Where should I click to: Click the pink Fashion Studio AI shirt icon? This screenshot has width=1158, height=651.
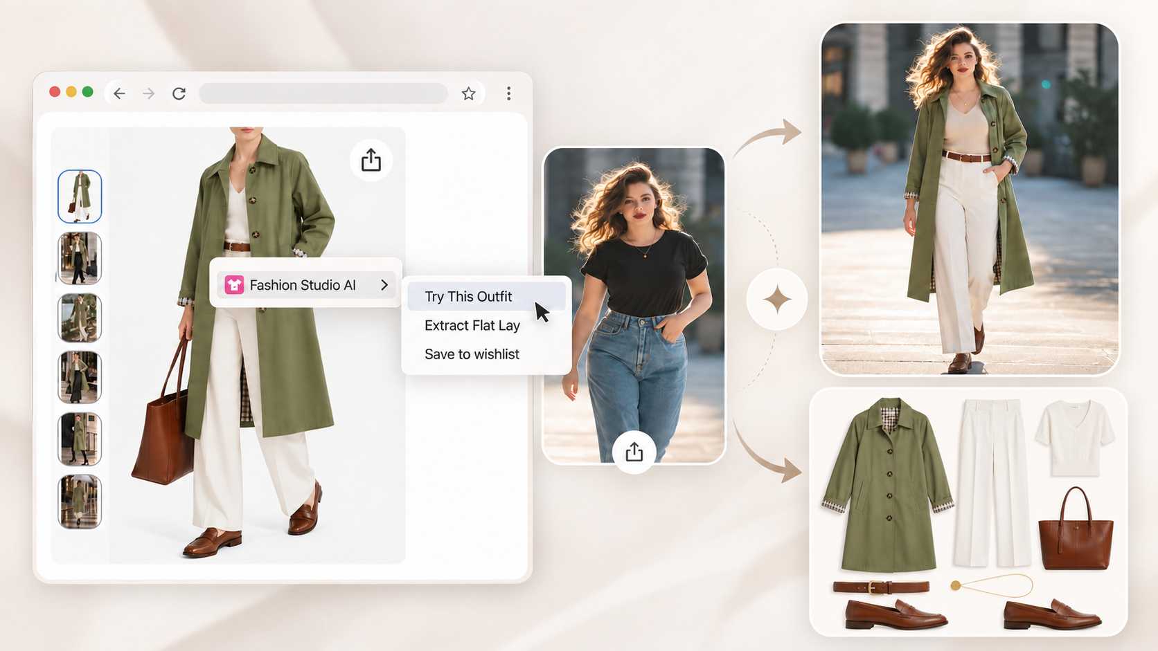point(234,285)
